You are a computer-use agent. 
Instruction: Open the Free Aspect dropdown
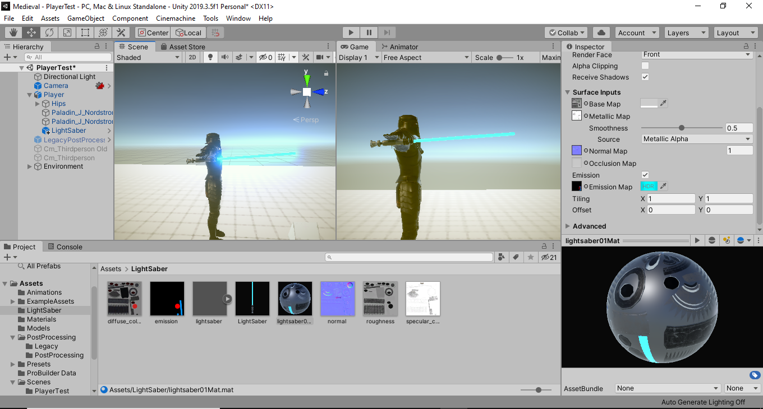click(x=426, y=57)
